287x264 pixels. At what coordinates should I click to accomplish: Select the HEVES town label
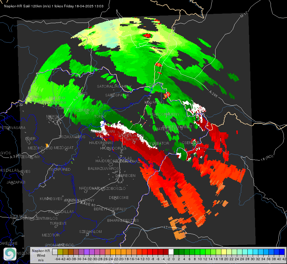point(25,172)
